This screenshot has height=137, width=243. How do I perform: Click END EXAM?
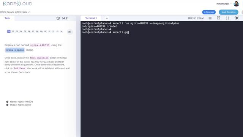pos(196,18)
